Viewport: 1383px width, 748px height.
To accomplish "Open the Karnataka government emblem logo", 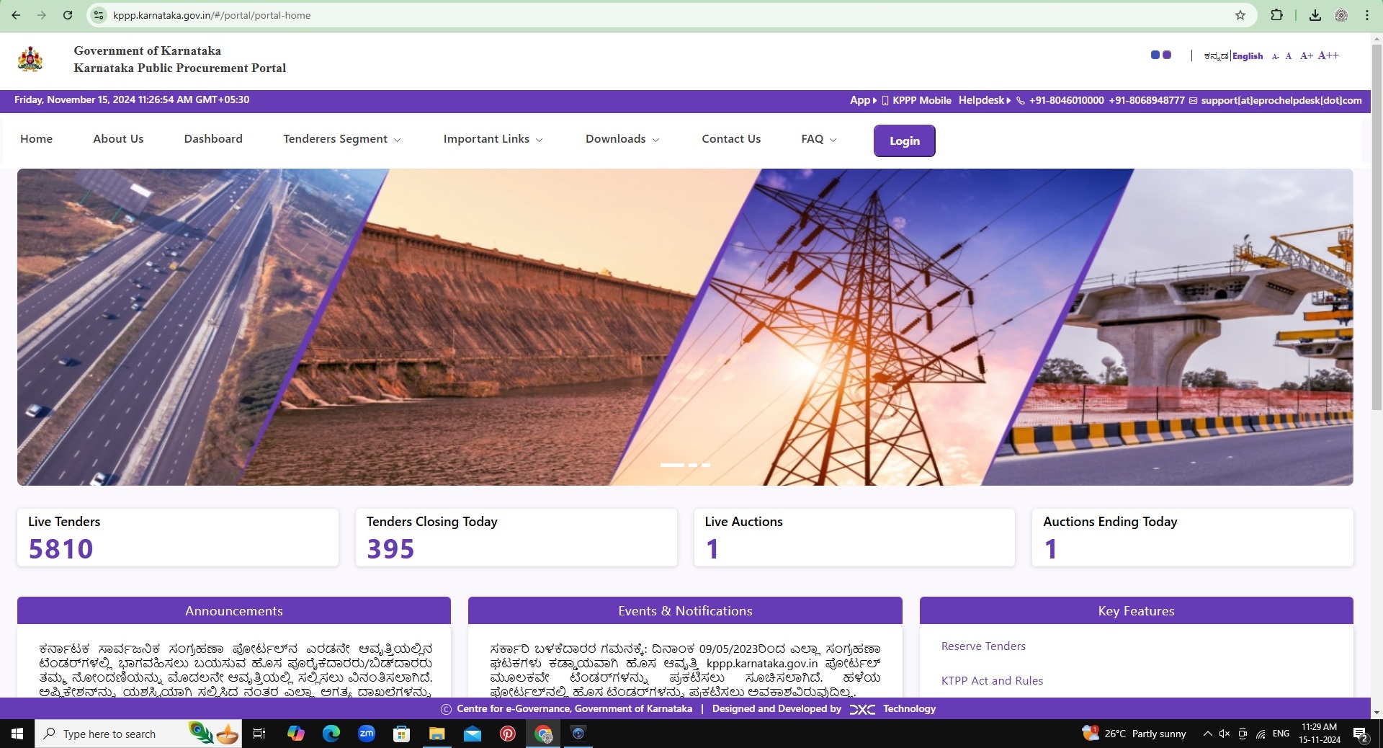I will click(x=30, y=59).
